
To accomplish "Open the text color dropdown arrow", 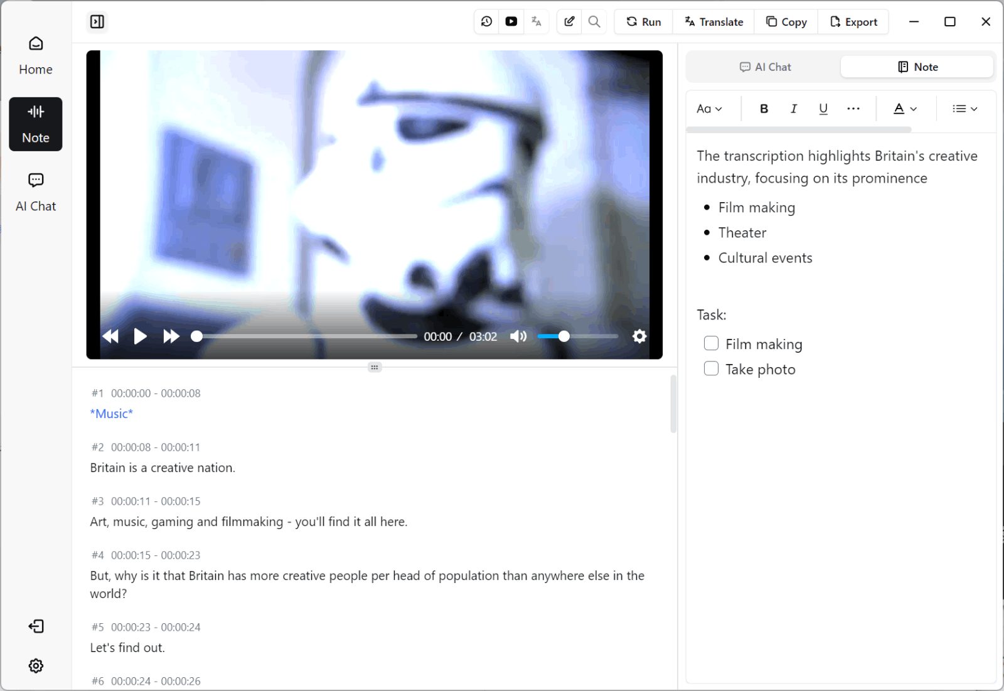I will (x=914, y=109).
